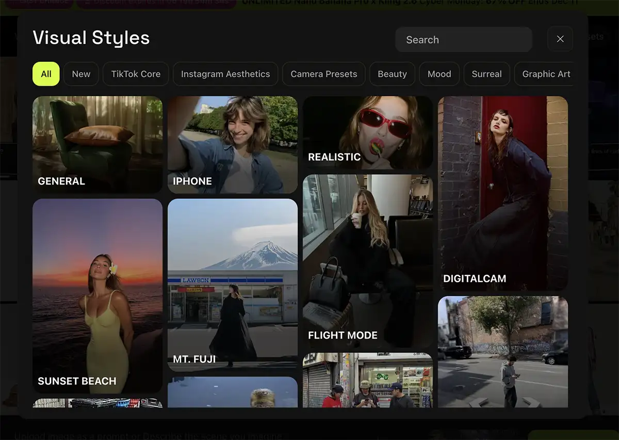Choose the Mt. Fuji style card

coord(233,285)
